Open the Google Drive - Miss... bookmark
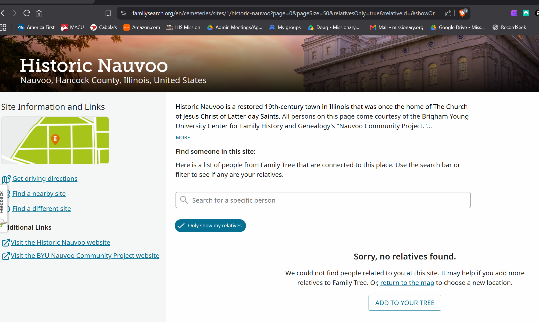This screenshot has height=322, width=539. coord(458,27)
